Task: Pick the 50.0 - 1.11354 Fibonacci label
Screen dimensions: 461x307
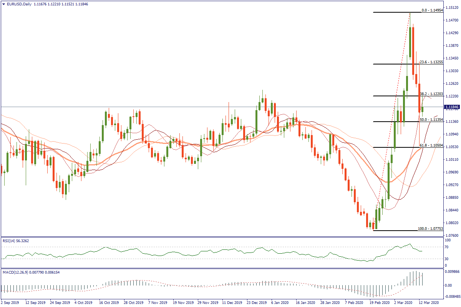Action: pos(432,120)
